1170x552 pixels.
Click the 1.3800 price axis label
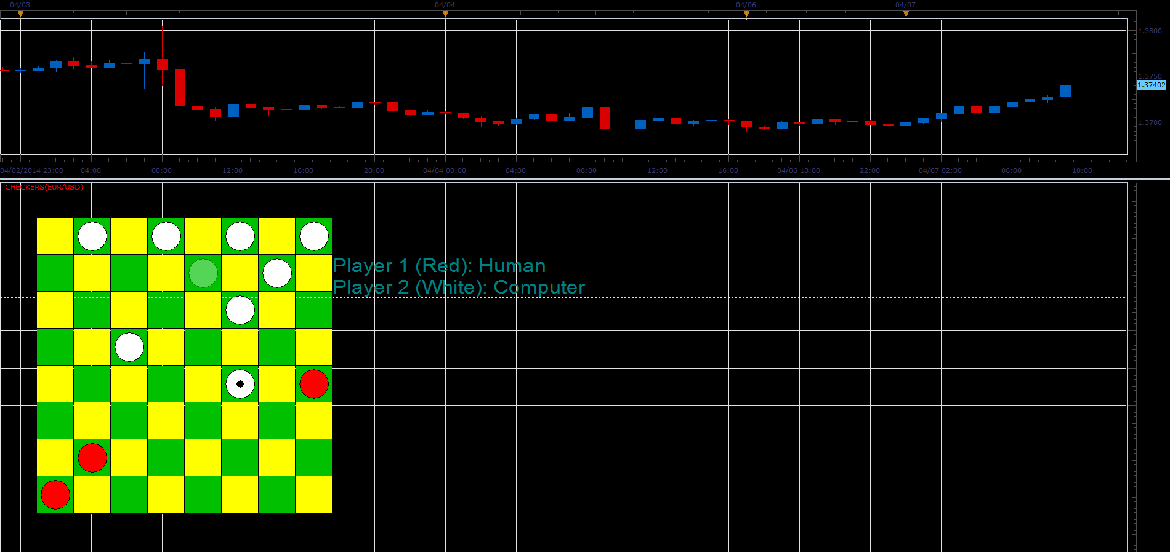1150,31
